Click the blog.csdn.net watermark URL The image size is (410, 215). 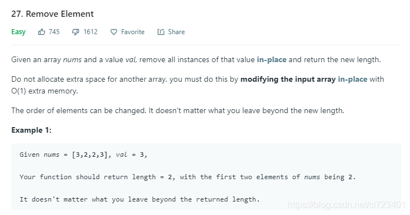click(x=346, y=204)
